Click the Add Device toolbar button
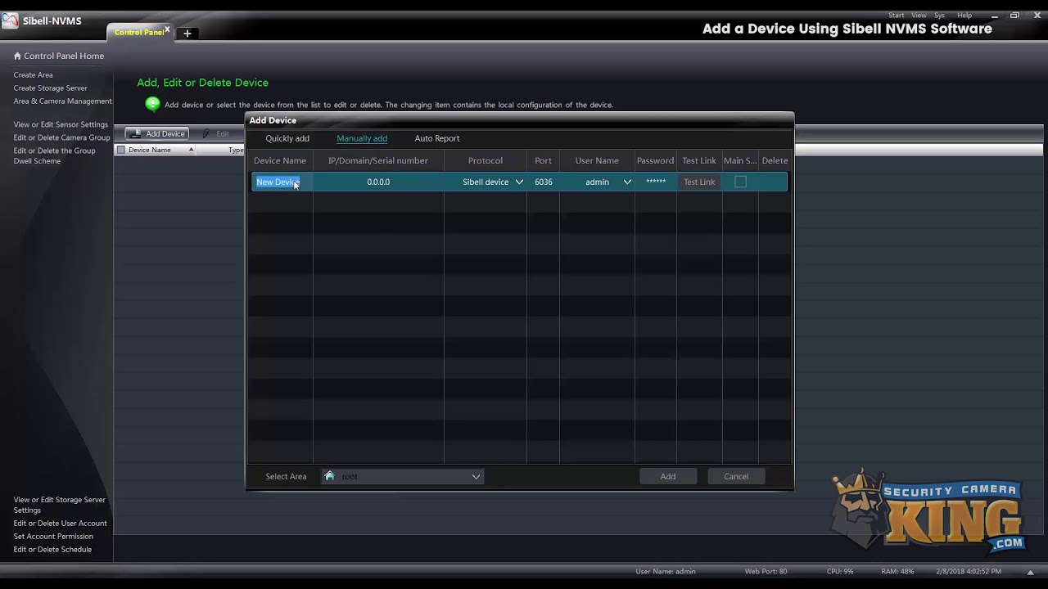This screenshot has height=589, width=1048. tap(157, 133)
